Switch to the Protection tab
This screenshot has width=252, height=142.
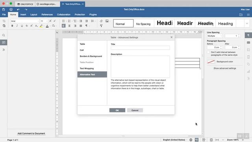click(x=80, y=15)
